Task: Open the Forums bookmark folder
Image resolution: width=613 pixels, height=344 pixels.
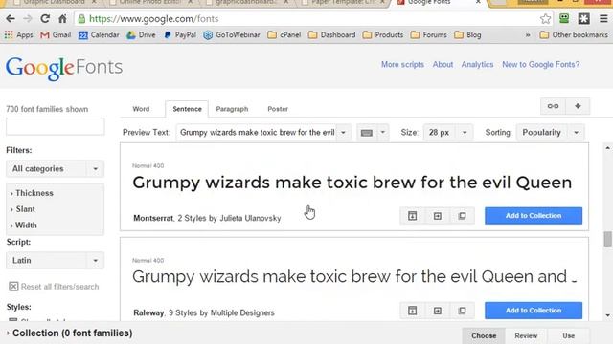Action: pyautogui.click(x=428, y=35)
